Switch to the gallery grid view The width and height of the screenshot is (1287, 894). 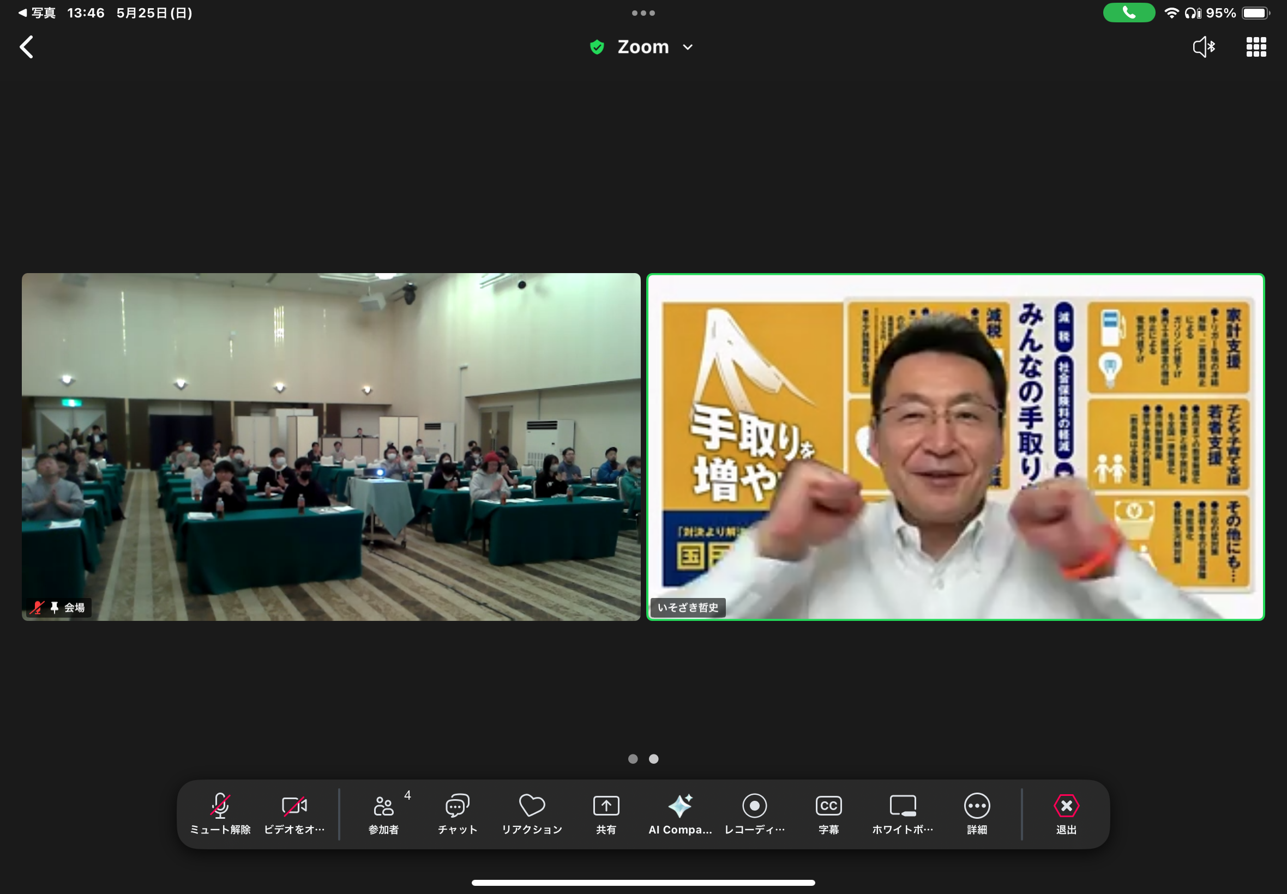[x=1255, y=47]
